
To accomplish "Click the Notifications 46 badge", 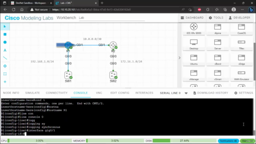I will pyautogui.click(x=228, y=141).
